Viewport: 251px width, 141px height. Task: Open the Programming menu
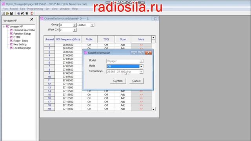35,9
